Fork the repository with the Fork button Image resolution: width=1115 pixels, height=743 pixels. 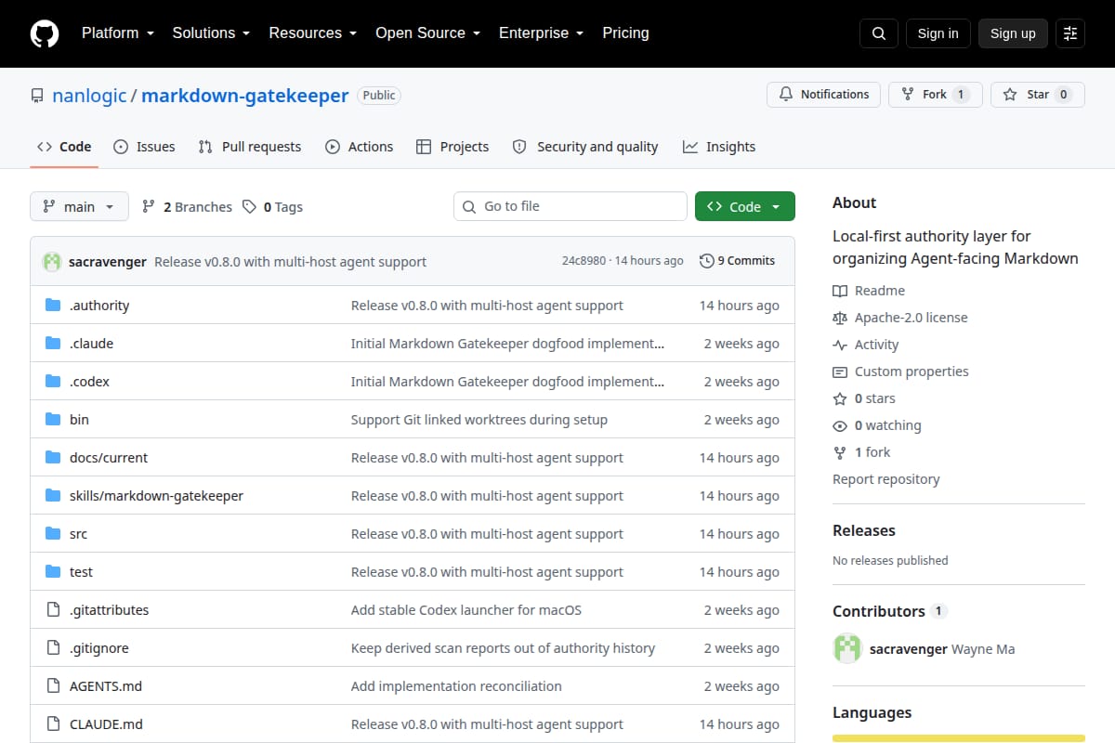pos(936,95)
